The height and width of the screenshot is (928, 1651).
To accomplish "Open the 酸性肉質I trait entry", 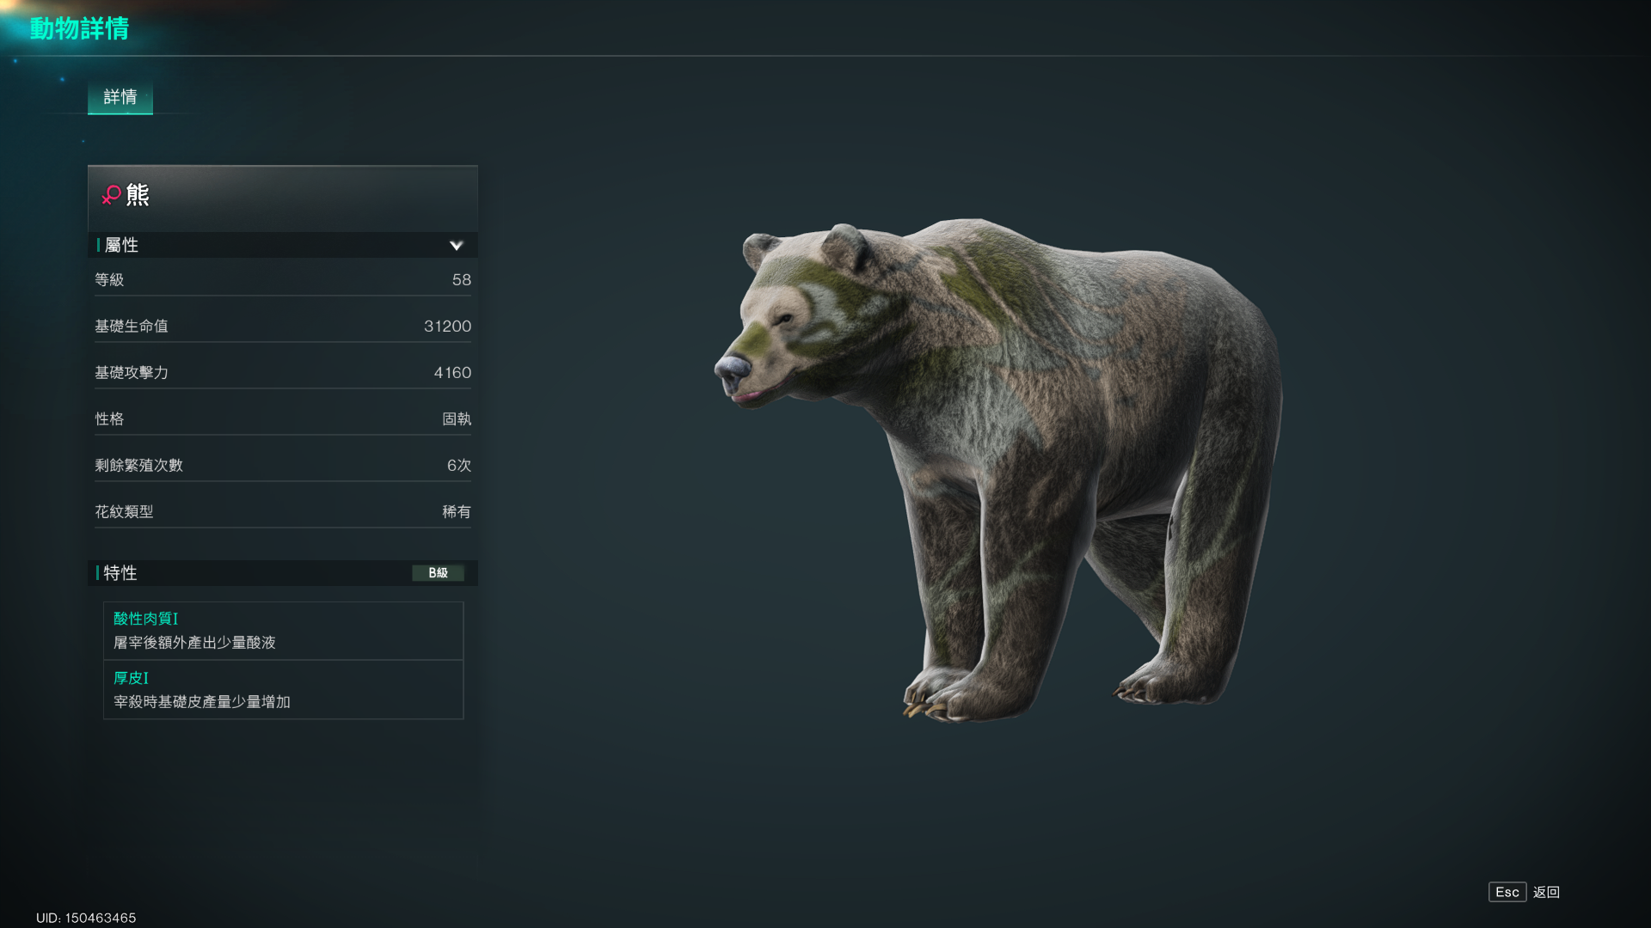I will pos(283,631).
